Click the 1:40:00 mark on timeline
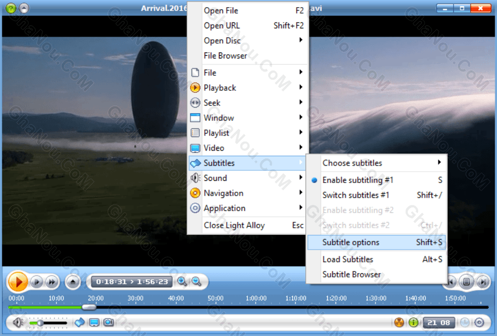The height and width of the screenshot is (336, 497). (x=415, y=298)
